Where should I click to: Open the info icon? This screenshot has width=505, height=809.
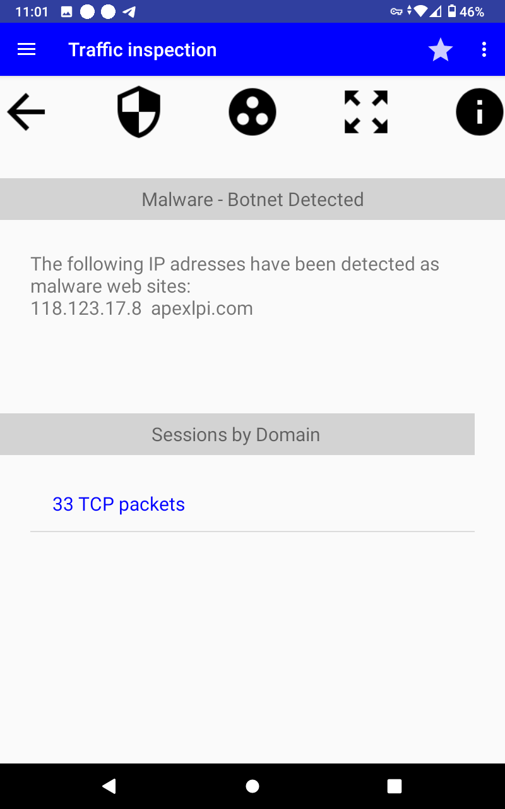pos(479,112)
